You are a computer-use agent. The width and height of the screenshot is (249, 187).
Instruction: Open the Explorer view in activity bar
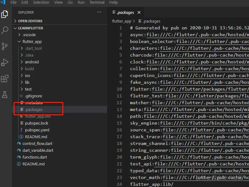pos(4,14)
